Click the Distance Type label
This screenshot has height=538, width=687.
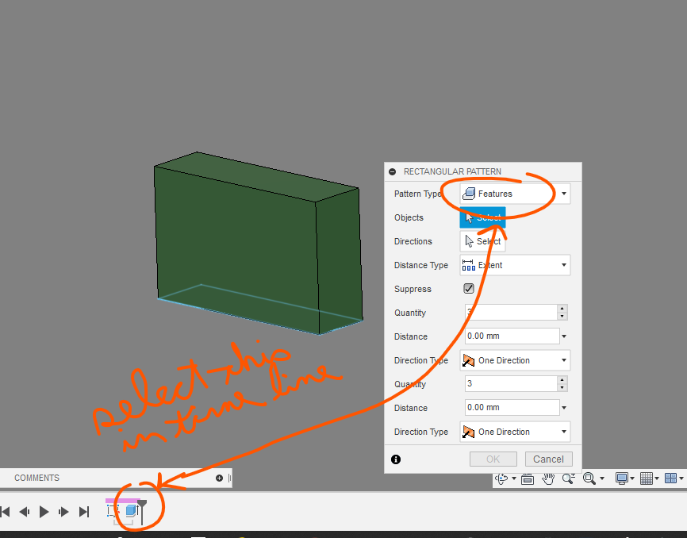[421, 265]
